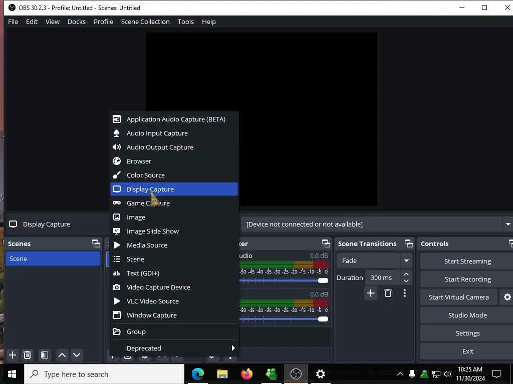Move scene up with arrow icon
The width and height of the screenshot is (513, 384).
pyautogui.click(x=62, y=355)
